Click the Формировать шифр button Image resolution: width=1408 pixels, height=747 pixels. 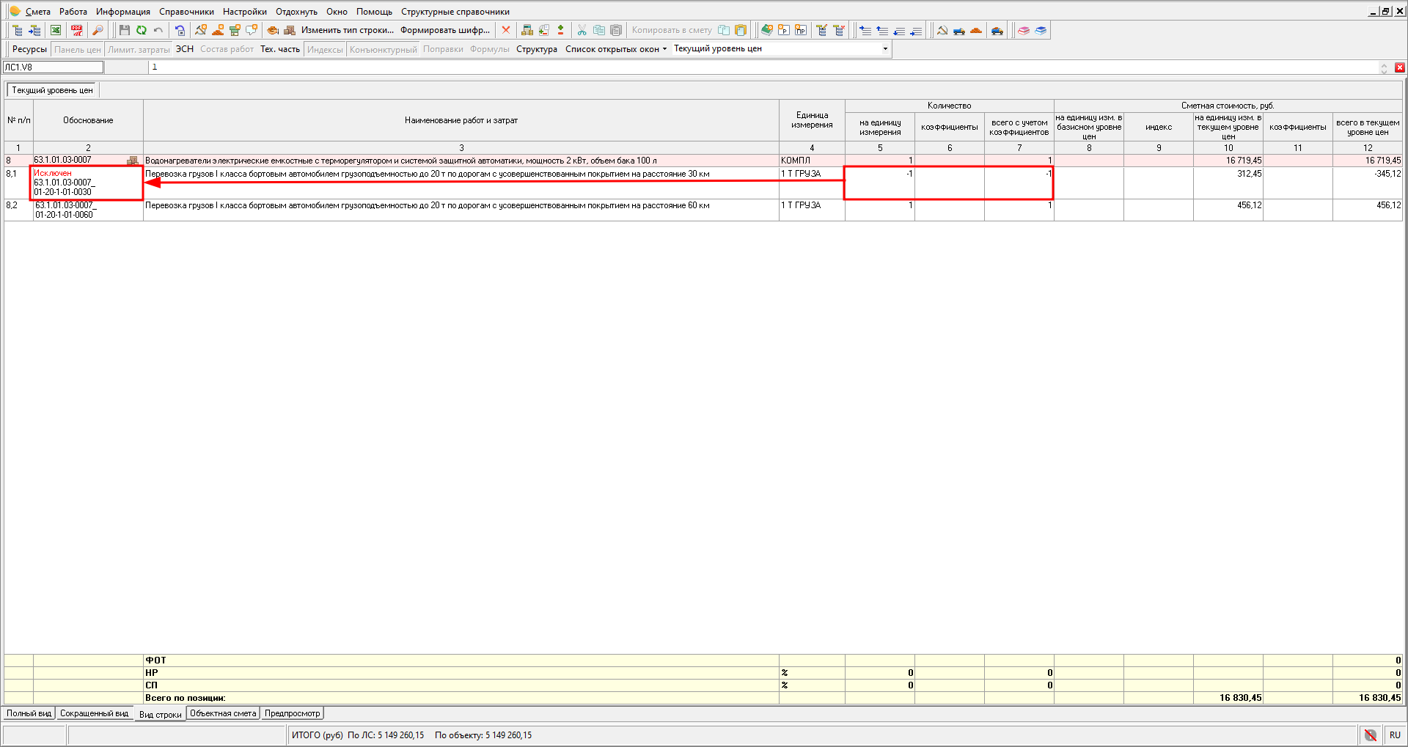click(444, 30)
